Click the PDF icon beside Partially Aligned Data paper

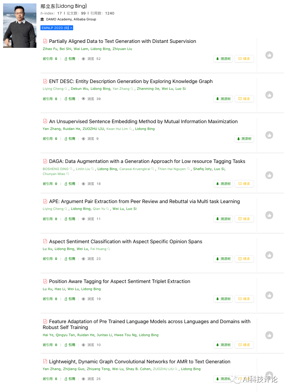pyautogui.click(x=45, y=41)
